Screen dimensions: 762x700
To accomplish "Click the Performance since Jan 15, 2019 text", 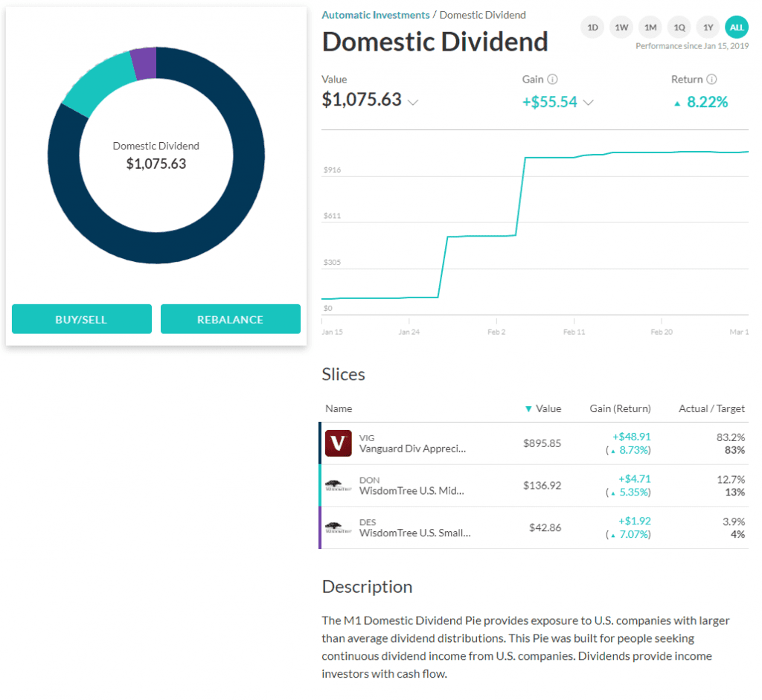I will [x=692, y=46].
